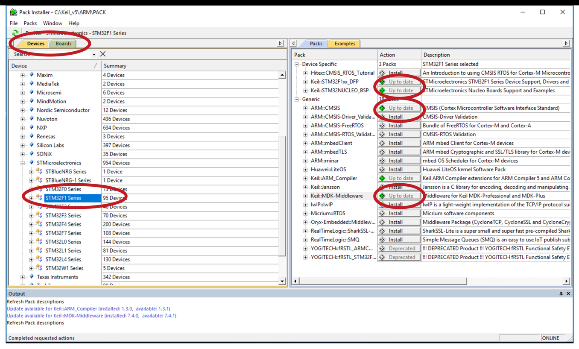579x349 pixels.
Task: Collapse the Device Specific packs group
Action: pyautogui.click(x=297, y=64)
